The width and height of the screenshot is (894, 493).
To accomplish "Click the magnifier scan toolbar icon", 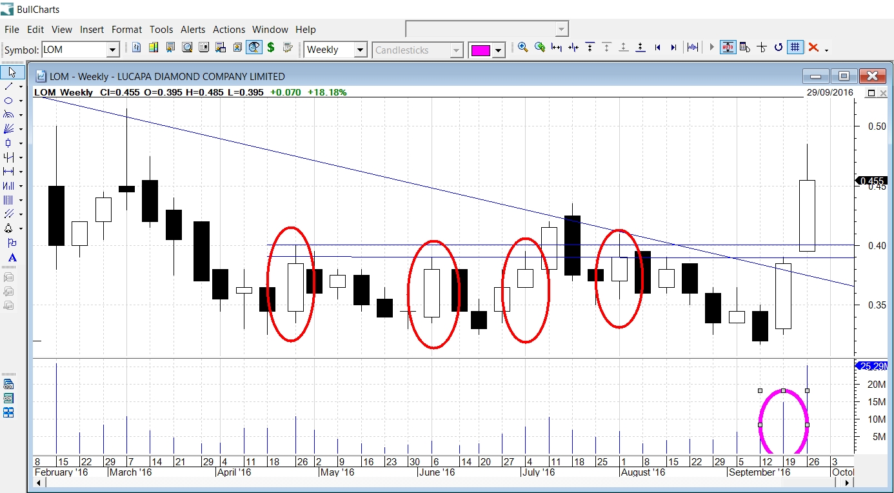I will coord(187,47).
